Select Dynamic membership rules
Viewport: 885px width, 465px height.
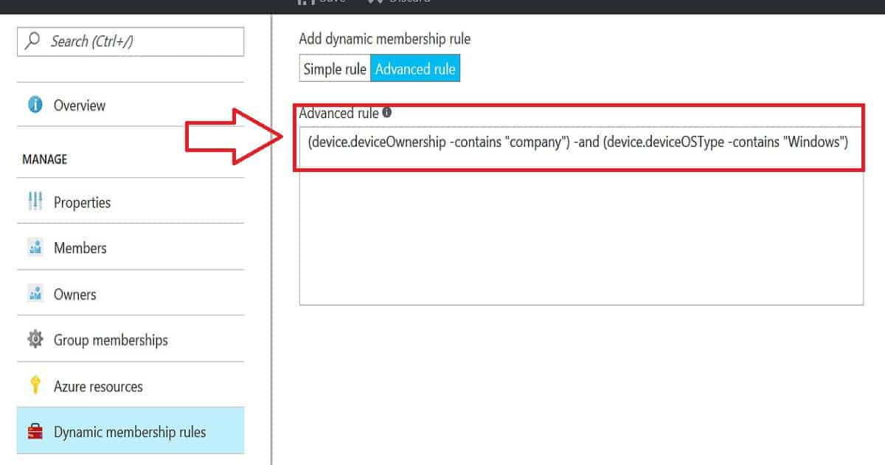pos(131,432)
